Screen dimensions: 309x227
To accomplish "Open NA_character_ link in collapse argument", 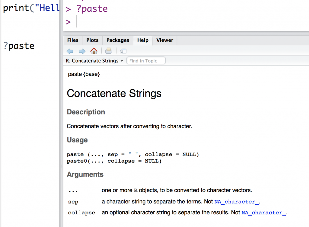I will (x=264, y=213).
